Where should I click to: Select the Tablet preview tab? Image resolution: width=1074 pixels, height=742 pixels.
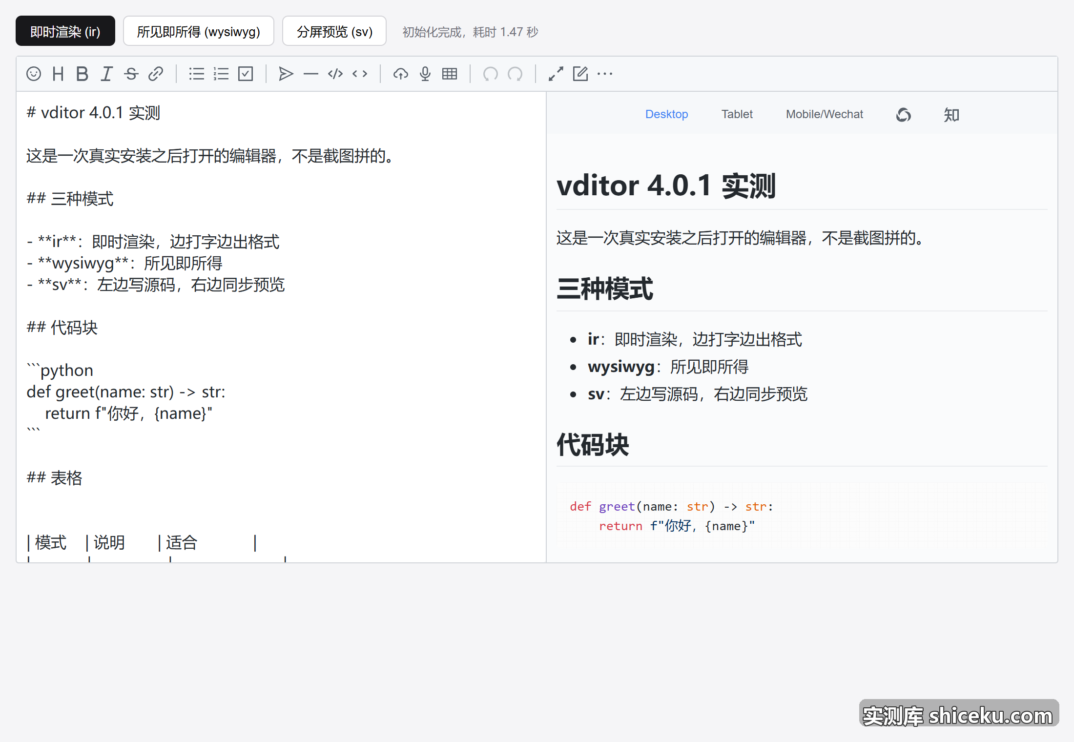737,114
